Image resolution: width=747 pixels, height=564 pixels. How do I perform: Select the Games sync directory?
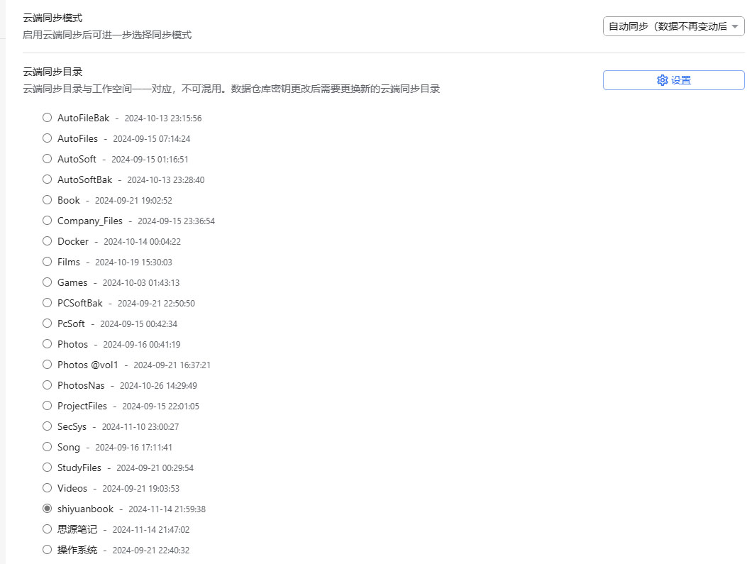click(47, 282)
